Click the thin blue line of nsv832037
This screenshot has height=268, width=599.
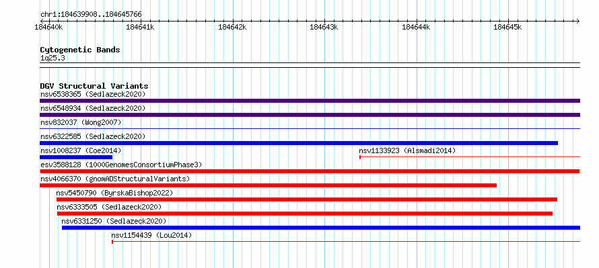(x=310, y=129)
